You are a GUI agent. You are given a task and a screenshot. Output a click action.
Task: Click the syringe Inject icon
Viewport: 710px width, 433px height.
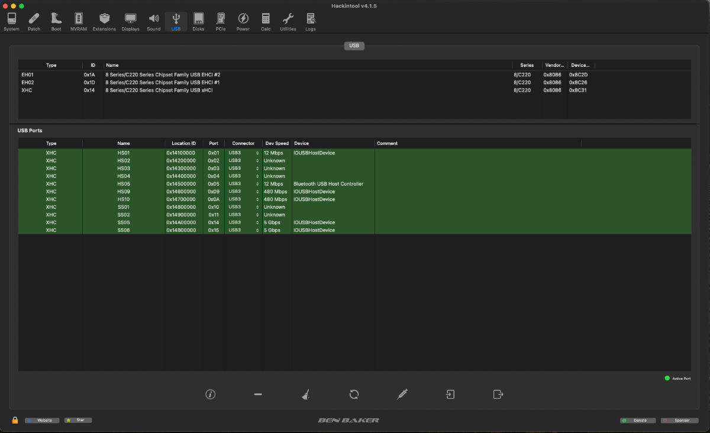pyautogui.click(x=402, y=395)
